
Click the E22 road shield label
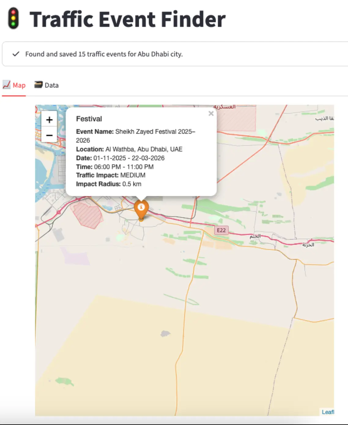221,230
